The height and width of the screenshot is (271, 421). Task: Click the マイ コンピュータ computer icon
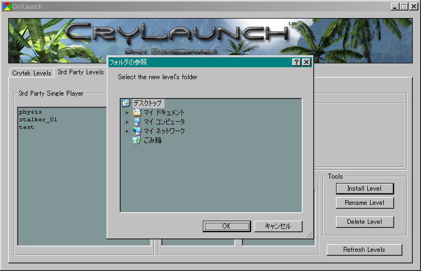tap(137, 122)
